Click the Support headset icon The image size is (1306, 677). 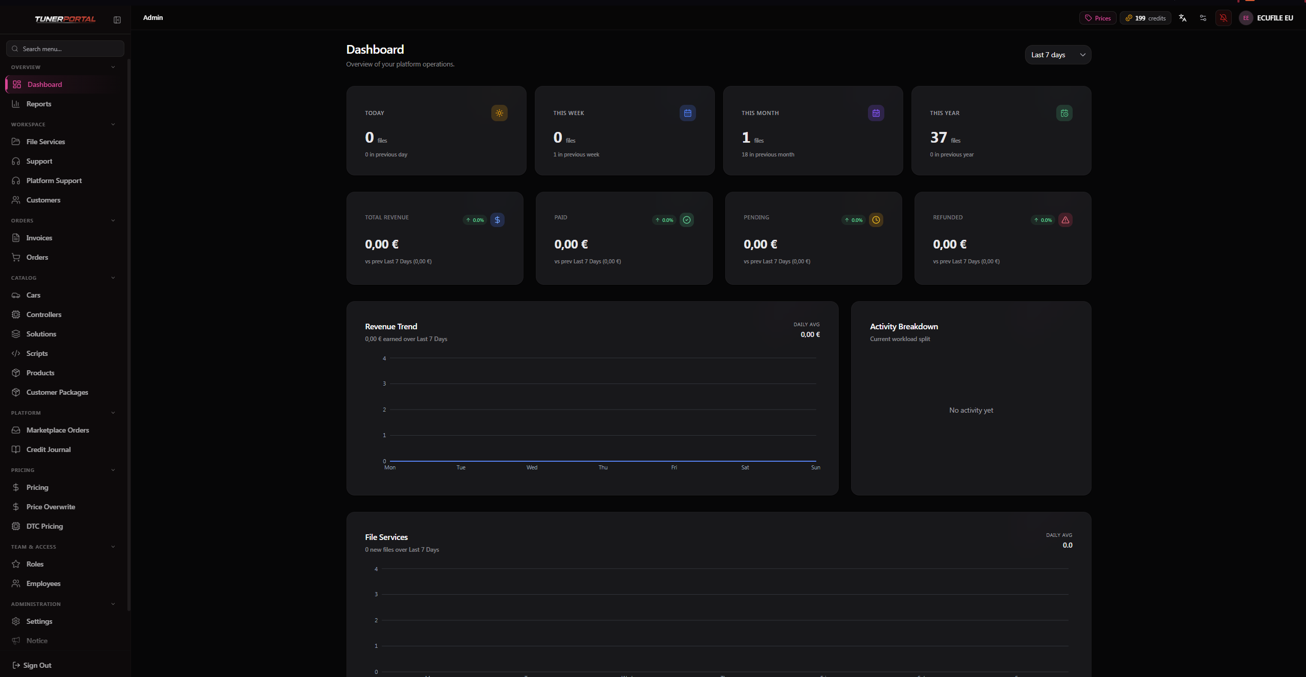click(x=16, y=161)
